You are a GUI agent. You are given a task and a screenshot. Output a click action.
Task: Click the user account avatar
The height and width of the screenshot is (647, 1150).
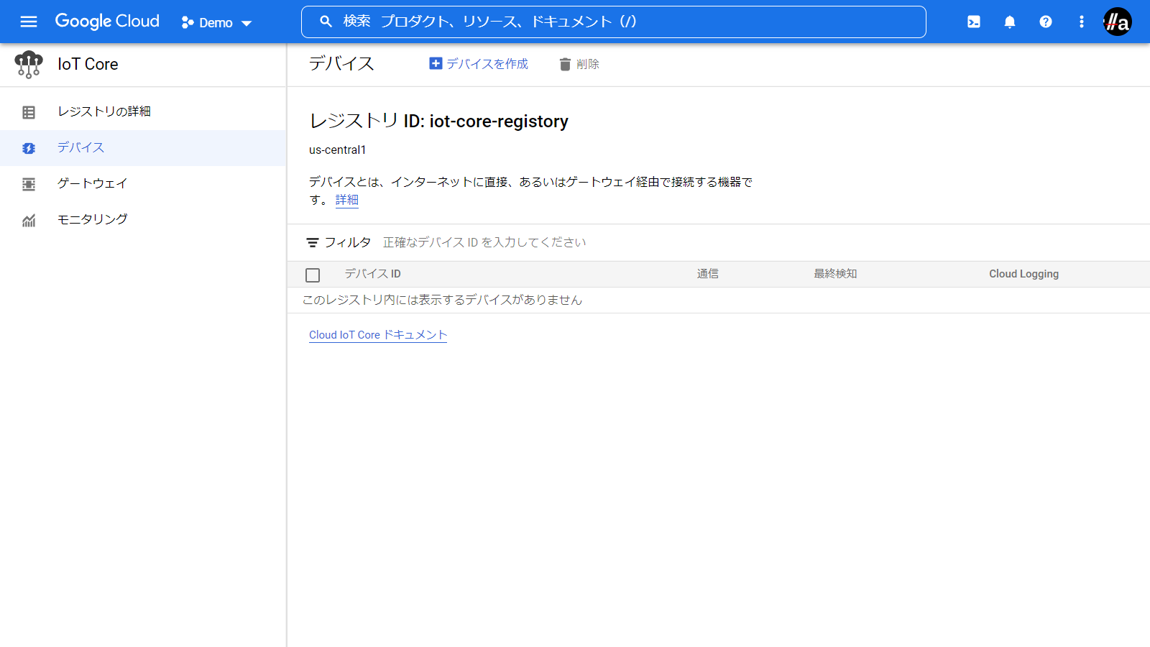tap(1117, 22)
